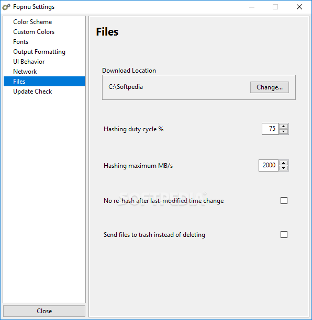Minimize the Fopnu Settings window

point(252,7)
